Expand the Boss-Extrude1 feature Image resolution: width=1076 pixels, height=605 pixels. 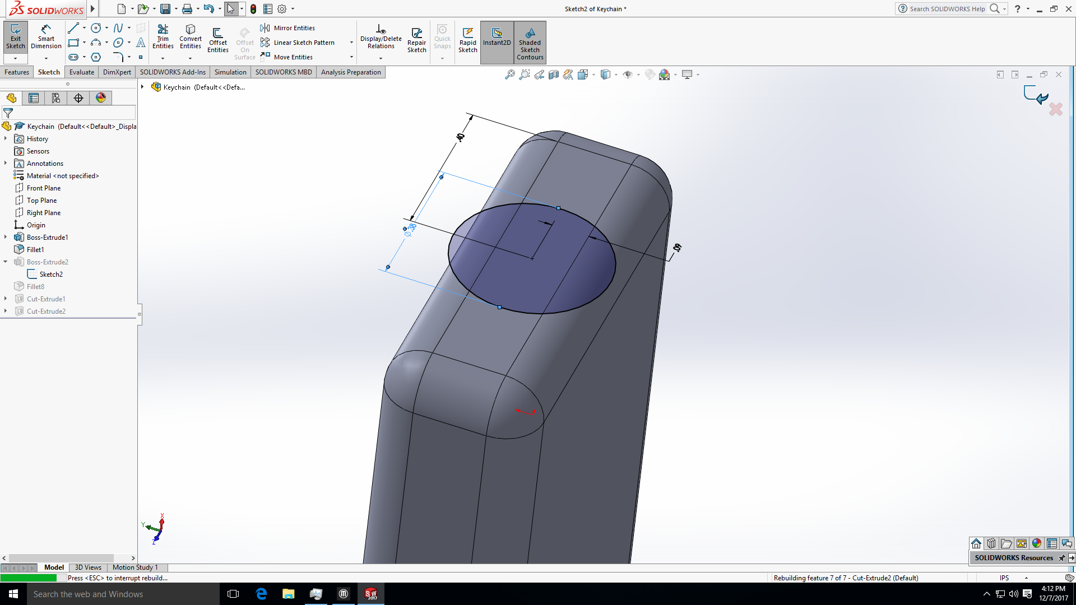(6, 237)
